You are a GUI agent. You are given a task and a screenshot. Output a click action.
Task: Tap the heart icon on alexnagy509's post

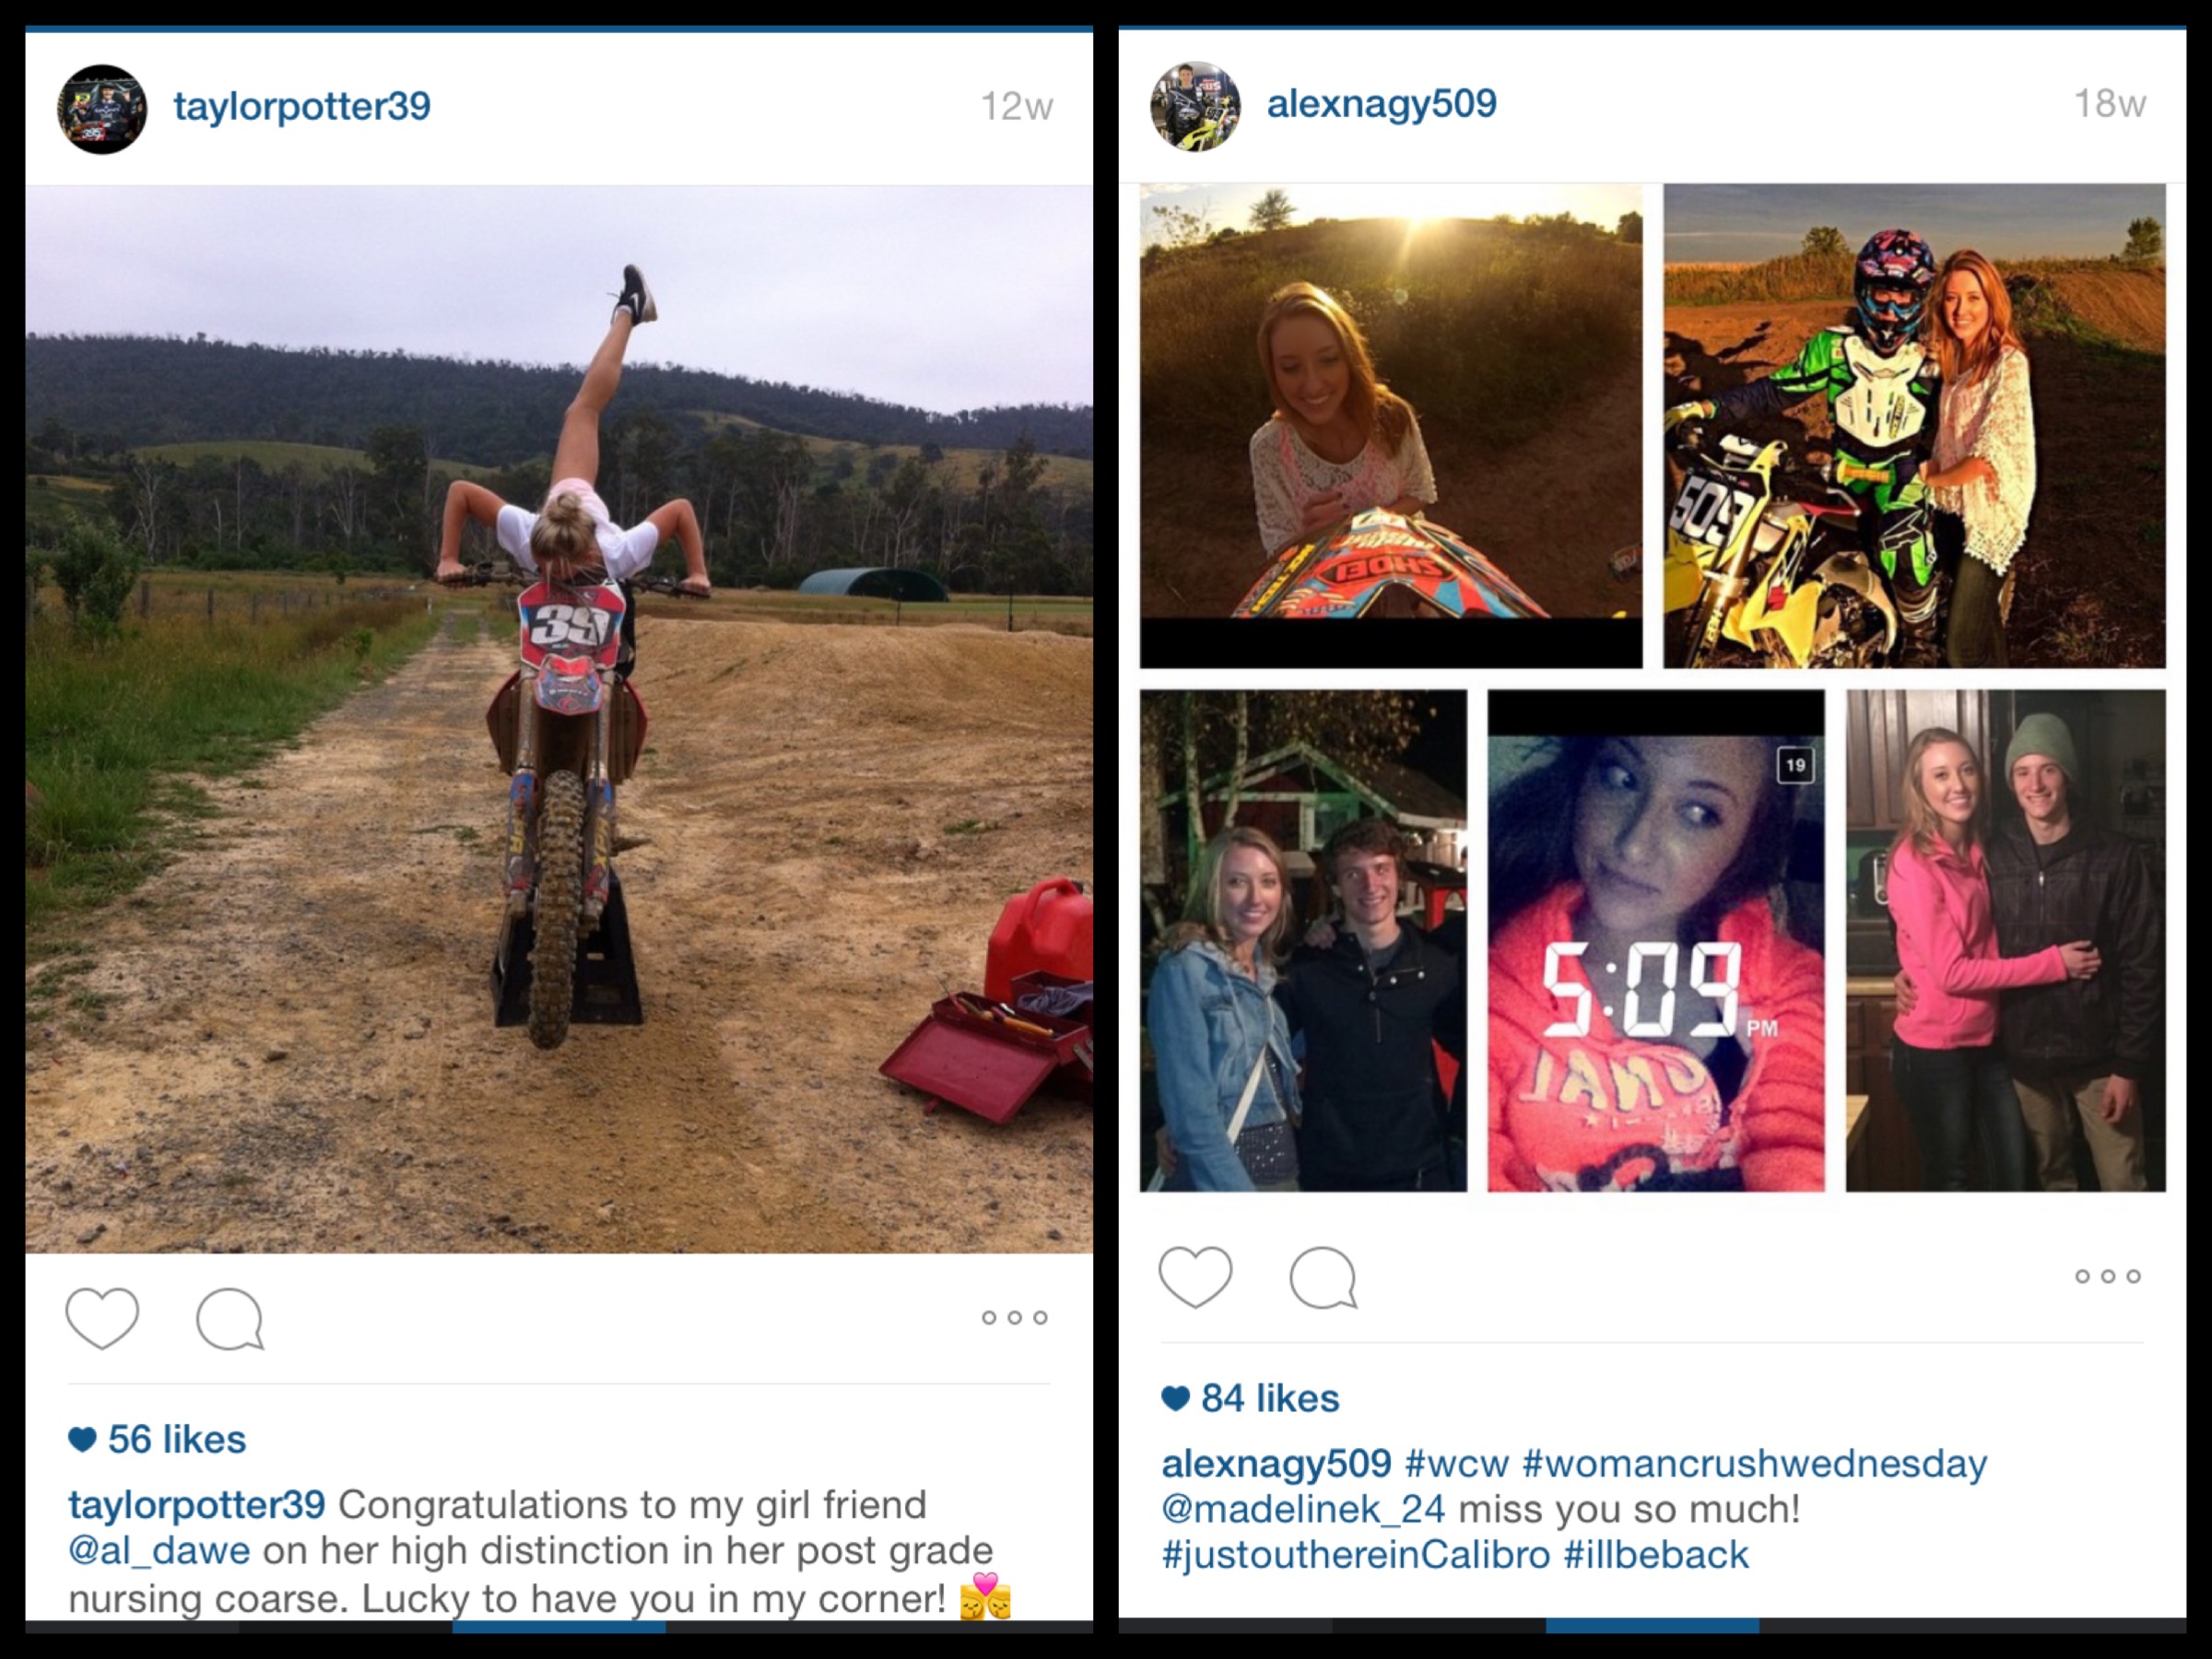1195,1277
